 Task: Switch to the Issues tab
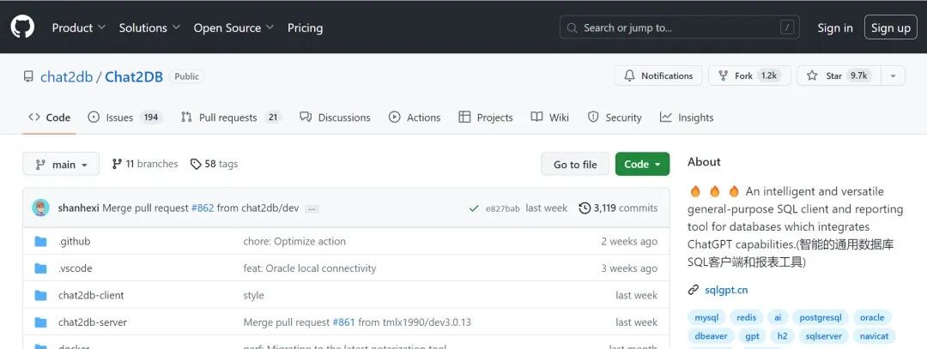pos(124,117)
